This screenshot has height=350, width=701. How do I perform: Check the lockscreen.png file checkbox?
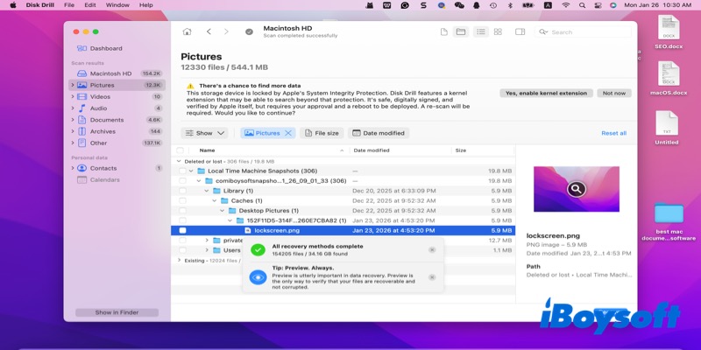click(x=182, y=230)
